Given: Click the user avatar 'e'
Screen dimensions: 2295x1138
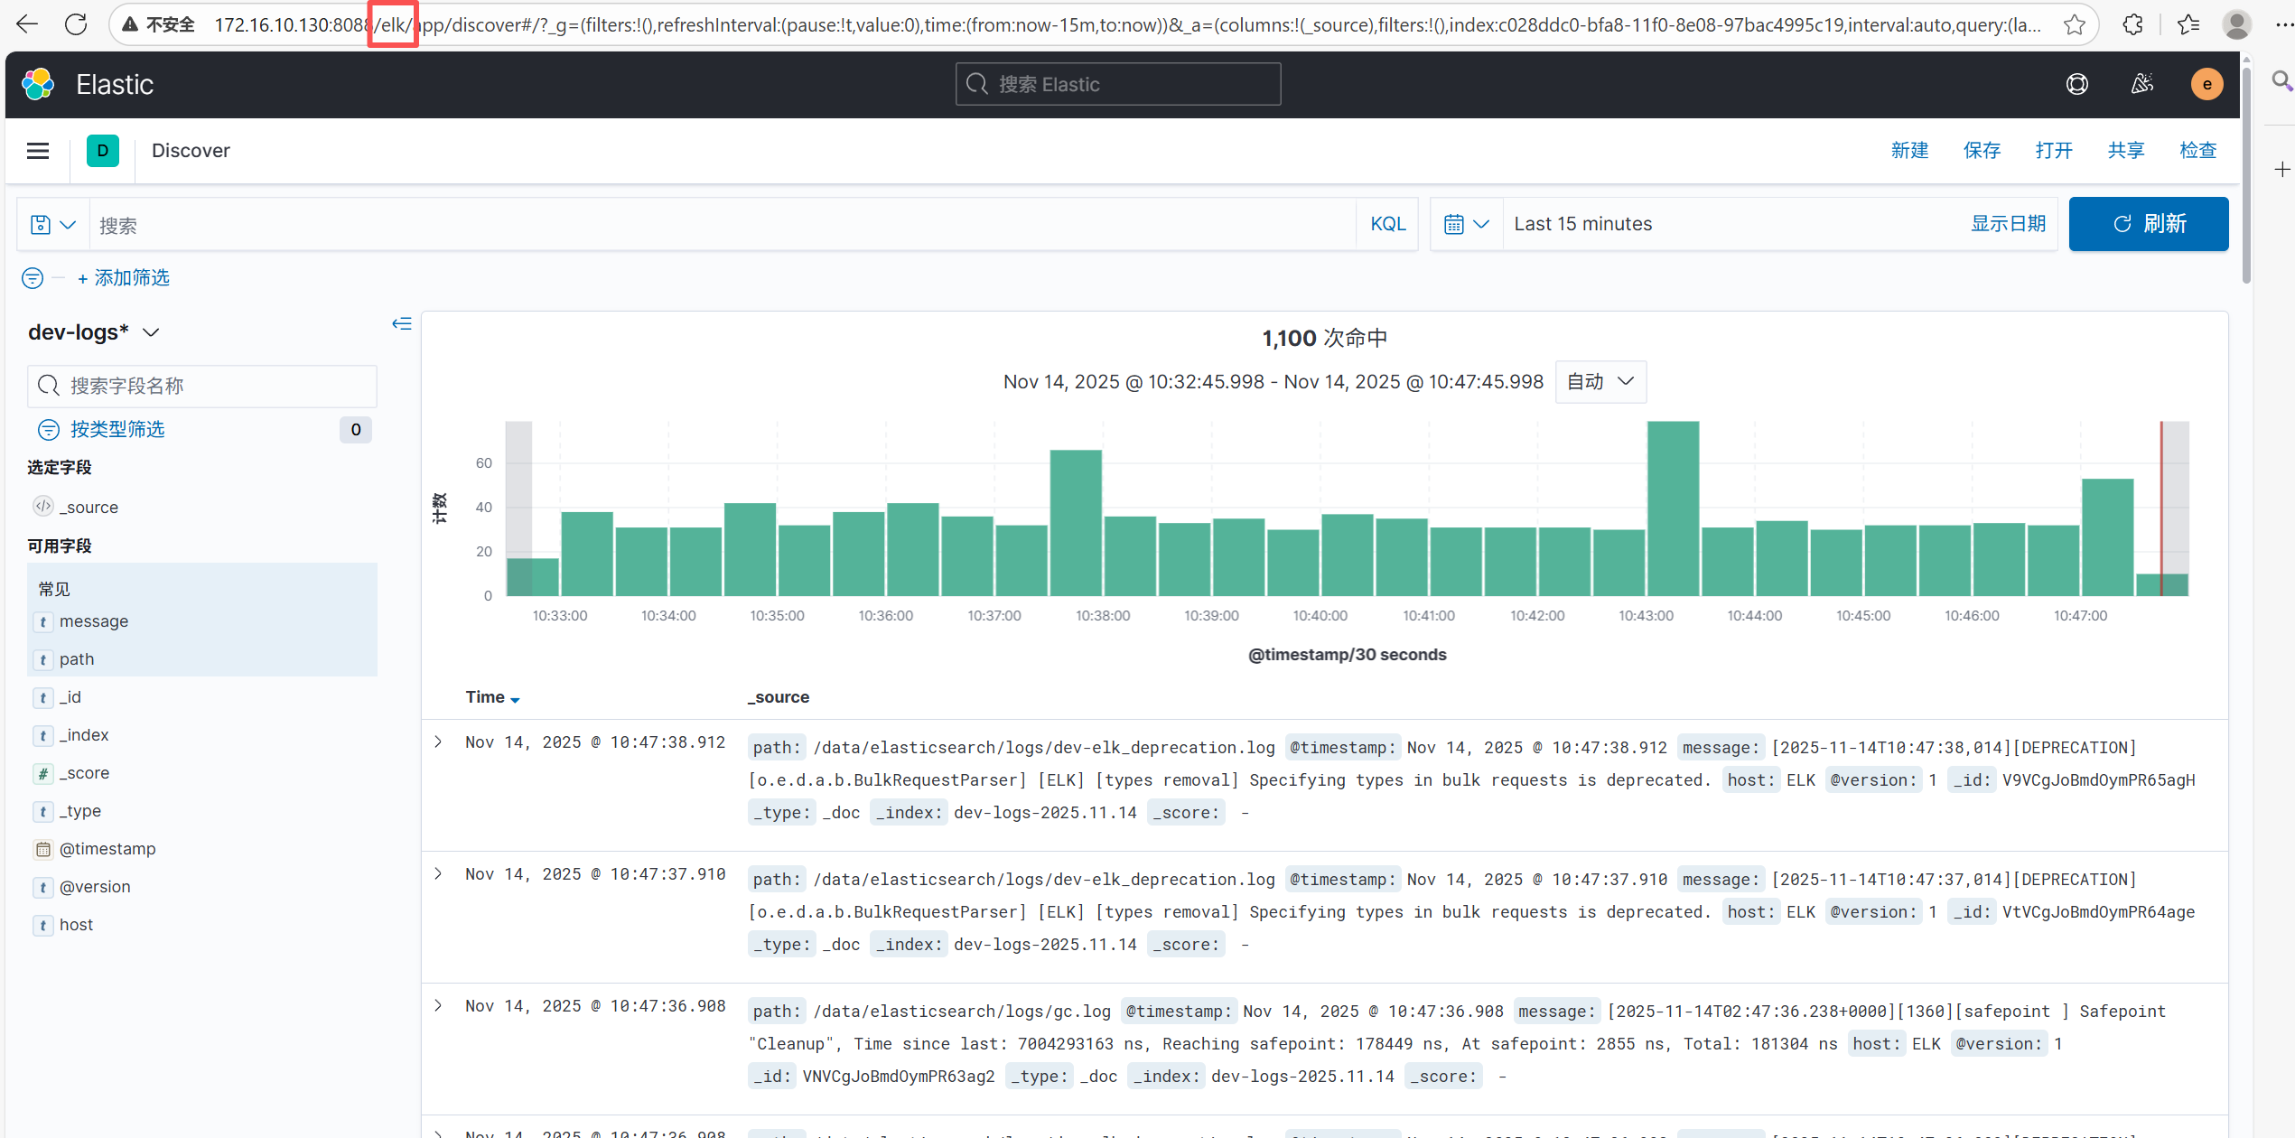Looking at the screenshot, I should [2206, 85].
